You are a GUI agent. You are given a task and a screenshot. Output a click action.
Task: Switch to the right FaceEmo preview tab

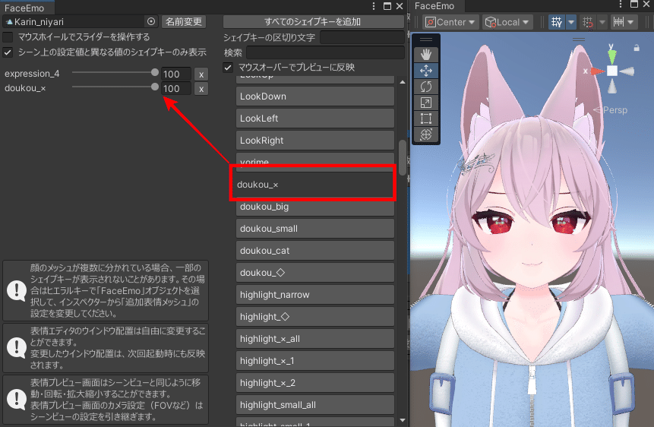click(x=434, y=6)
